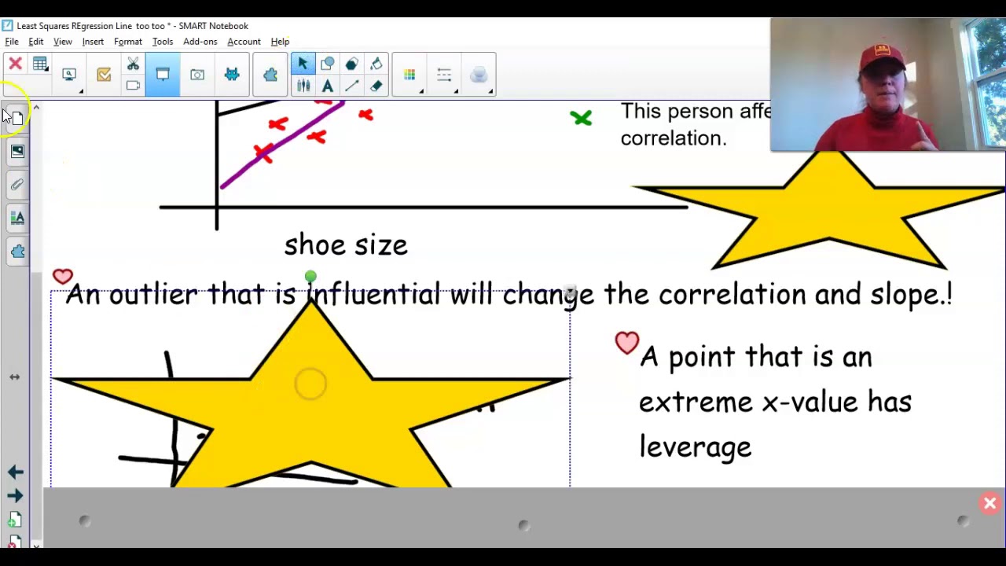The height and width of the screenshot is (566, 1006).
Task: Open the Properties sidebar tab
Action: 17,219
